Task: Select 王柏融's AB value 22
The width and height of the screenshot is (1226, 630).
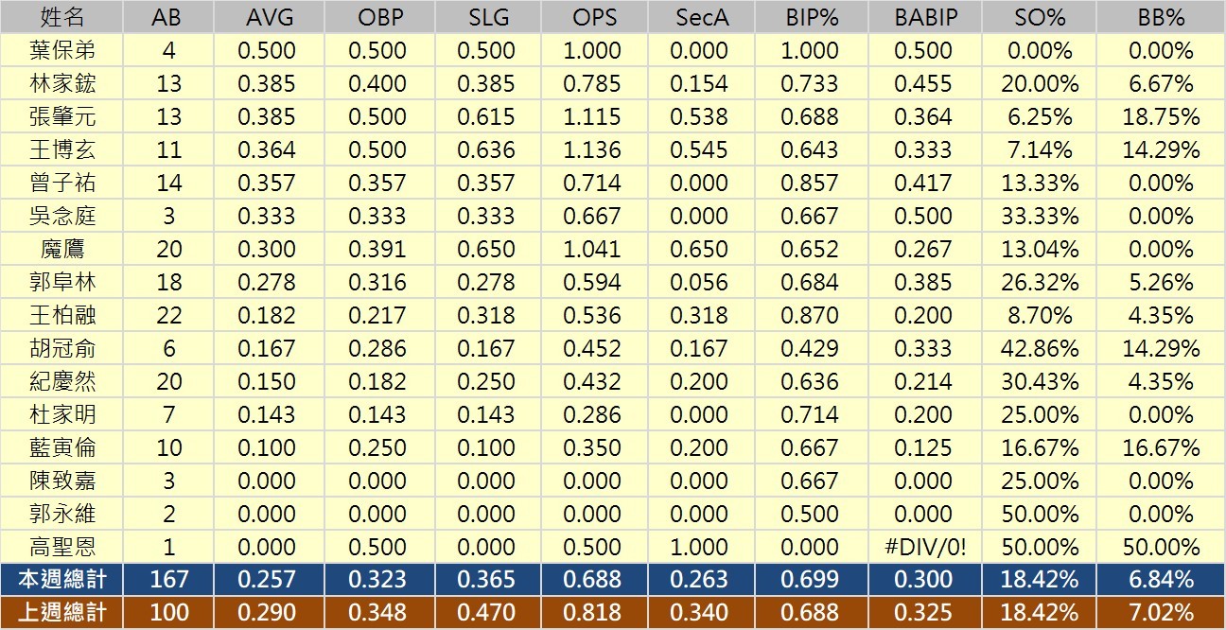Action: click(169, 315)
